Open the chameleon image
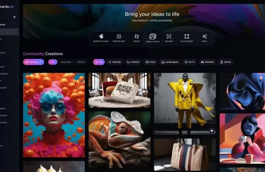This screenshot has width=265, height=172. (119, 139)
